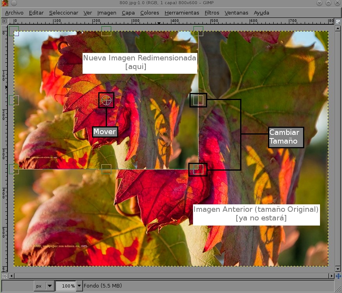Click the horizontal ruler at the top
Image resolution: width=342 pixels, height=293 pixels.
171,21
